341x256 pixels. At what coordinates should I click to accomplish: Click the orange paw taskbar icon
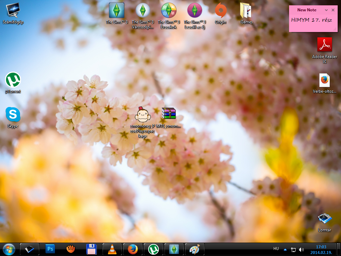pyautogui.click(x=71, y=249)
